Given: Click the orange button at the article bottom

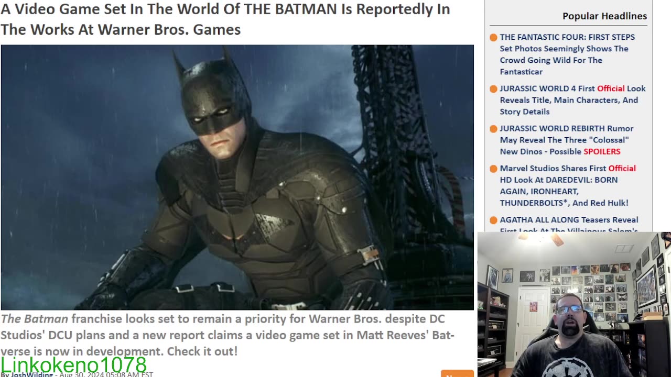Looking at the screenshot, I should pyautogui.click(x=457, y=374).
